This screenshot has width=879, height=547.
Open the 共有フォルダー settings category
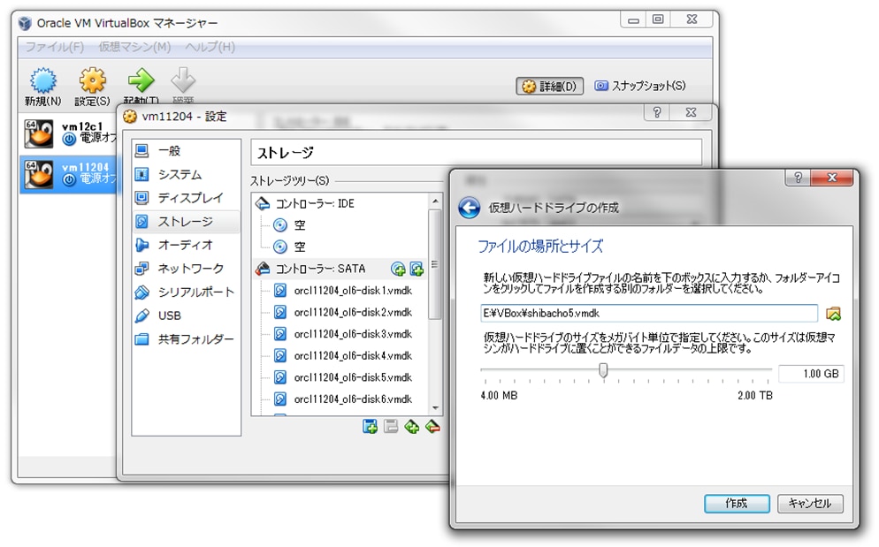pos(186,339)
